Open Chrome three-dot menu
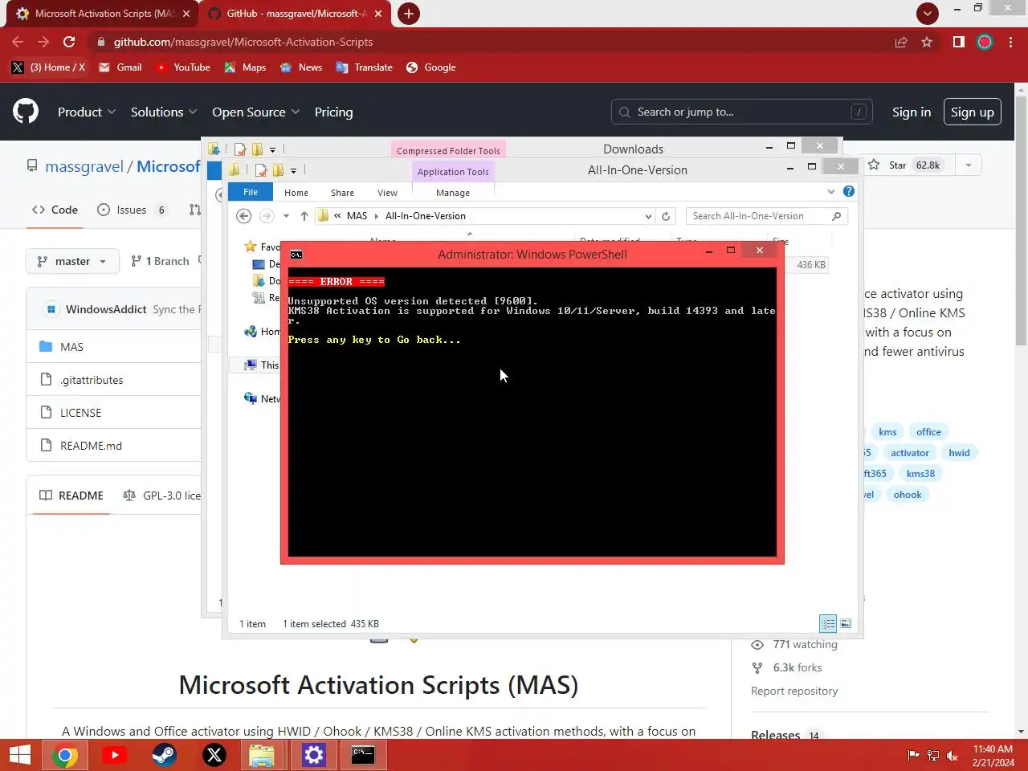Image resolution: width=1028 pixels, height=771 pixels. tap(1010, 42)
